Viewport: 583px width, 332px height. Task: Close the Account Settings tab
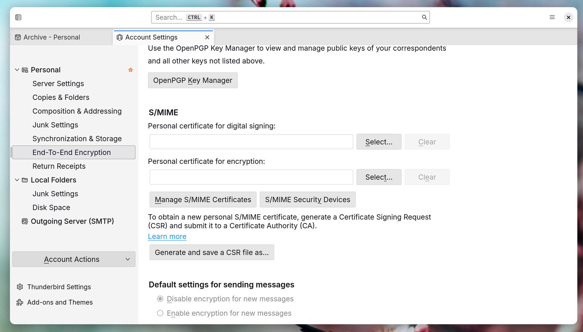coord(207,37)
